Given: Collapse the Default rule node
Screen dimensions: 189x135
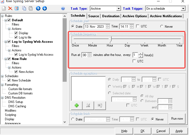Looking at the screenshot, I should [6, 20].
